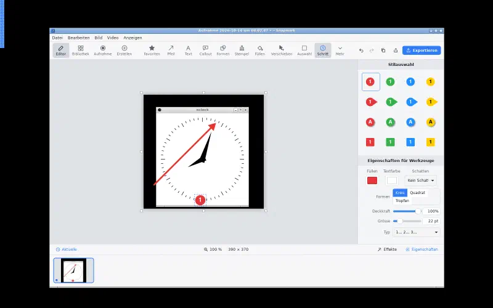
Task: Click the Exportieren button
Action: [422, 51]
